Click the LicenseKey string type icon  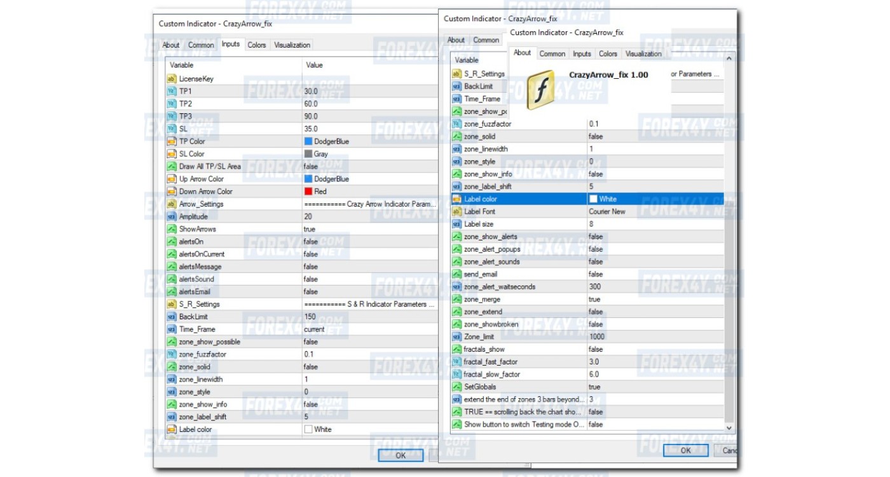click(172, 79)
